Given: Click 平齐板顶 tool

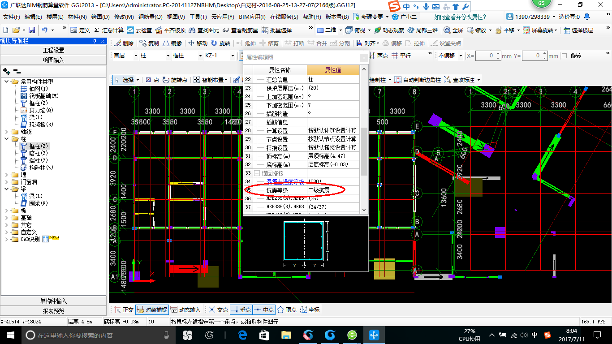Looking at the screenshot, I should click(x=170, y=30).
